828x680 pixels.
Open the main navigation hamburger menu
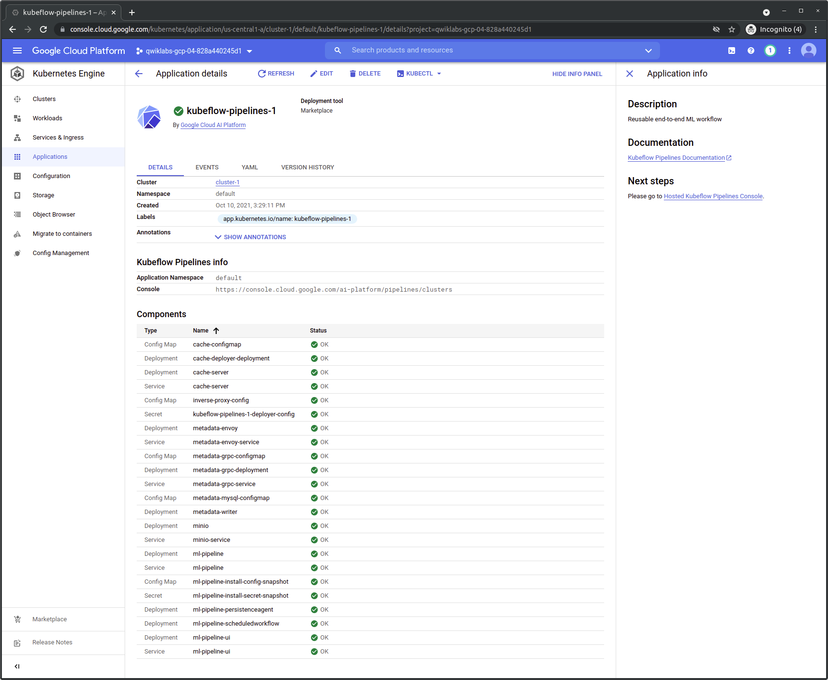(17, 51)
